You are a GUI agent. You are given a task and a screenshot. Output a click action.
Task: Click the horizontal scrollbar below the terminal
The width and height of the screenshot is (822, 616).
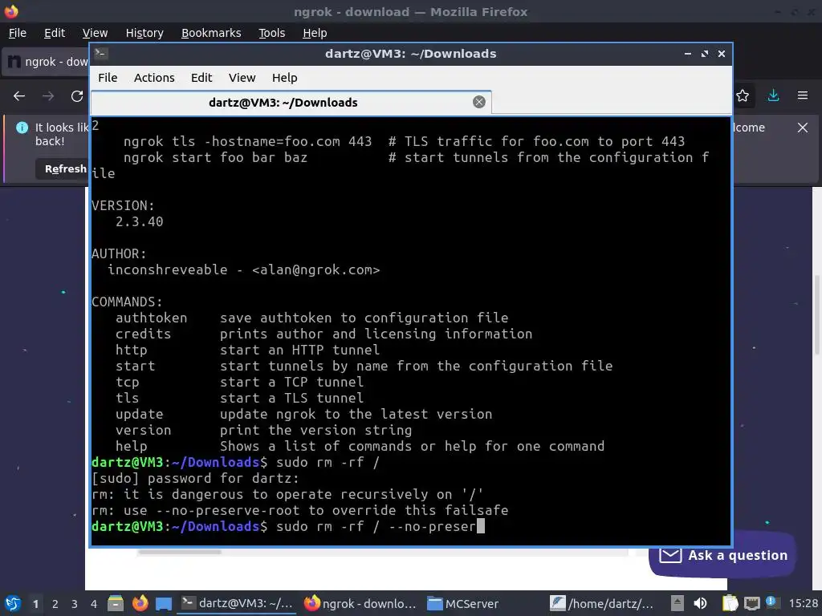(x=179, y=552)
